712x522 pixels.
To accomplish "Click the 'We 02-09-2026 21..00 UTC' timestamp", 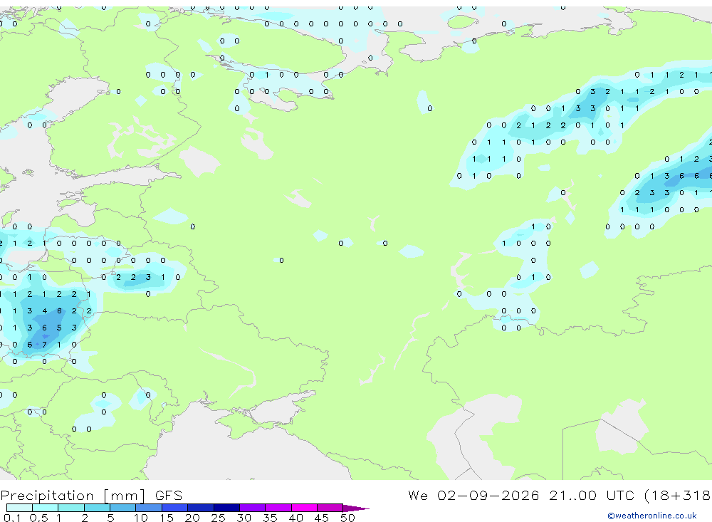I will (x=521, y=495).
